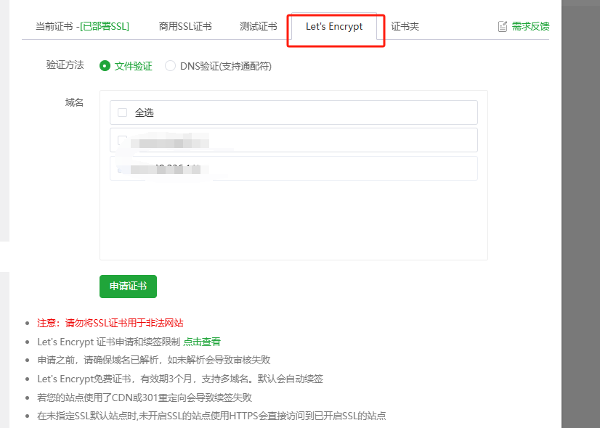
Task: Open 点击查看 renewal limits link
Action: coord(202,342)
